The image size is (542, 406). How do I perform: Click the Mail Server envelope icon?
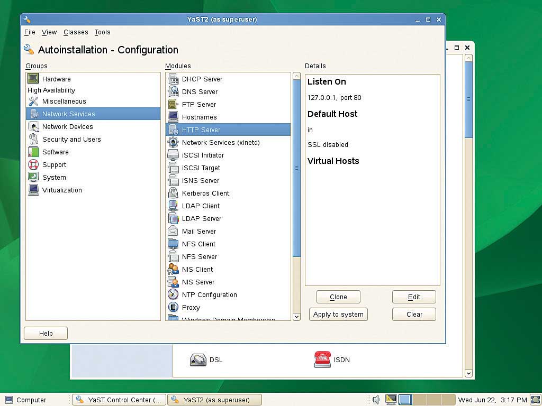173,231
